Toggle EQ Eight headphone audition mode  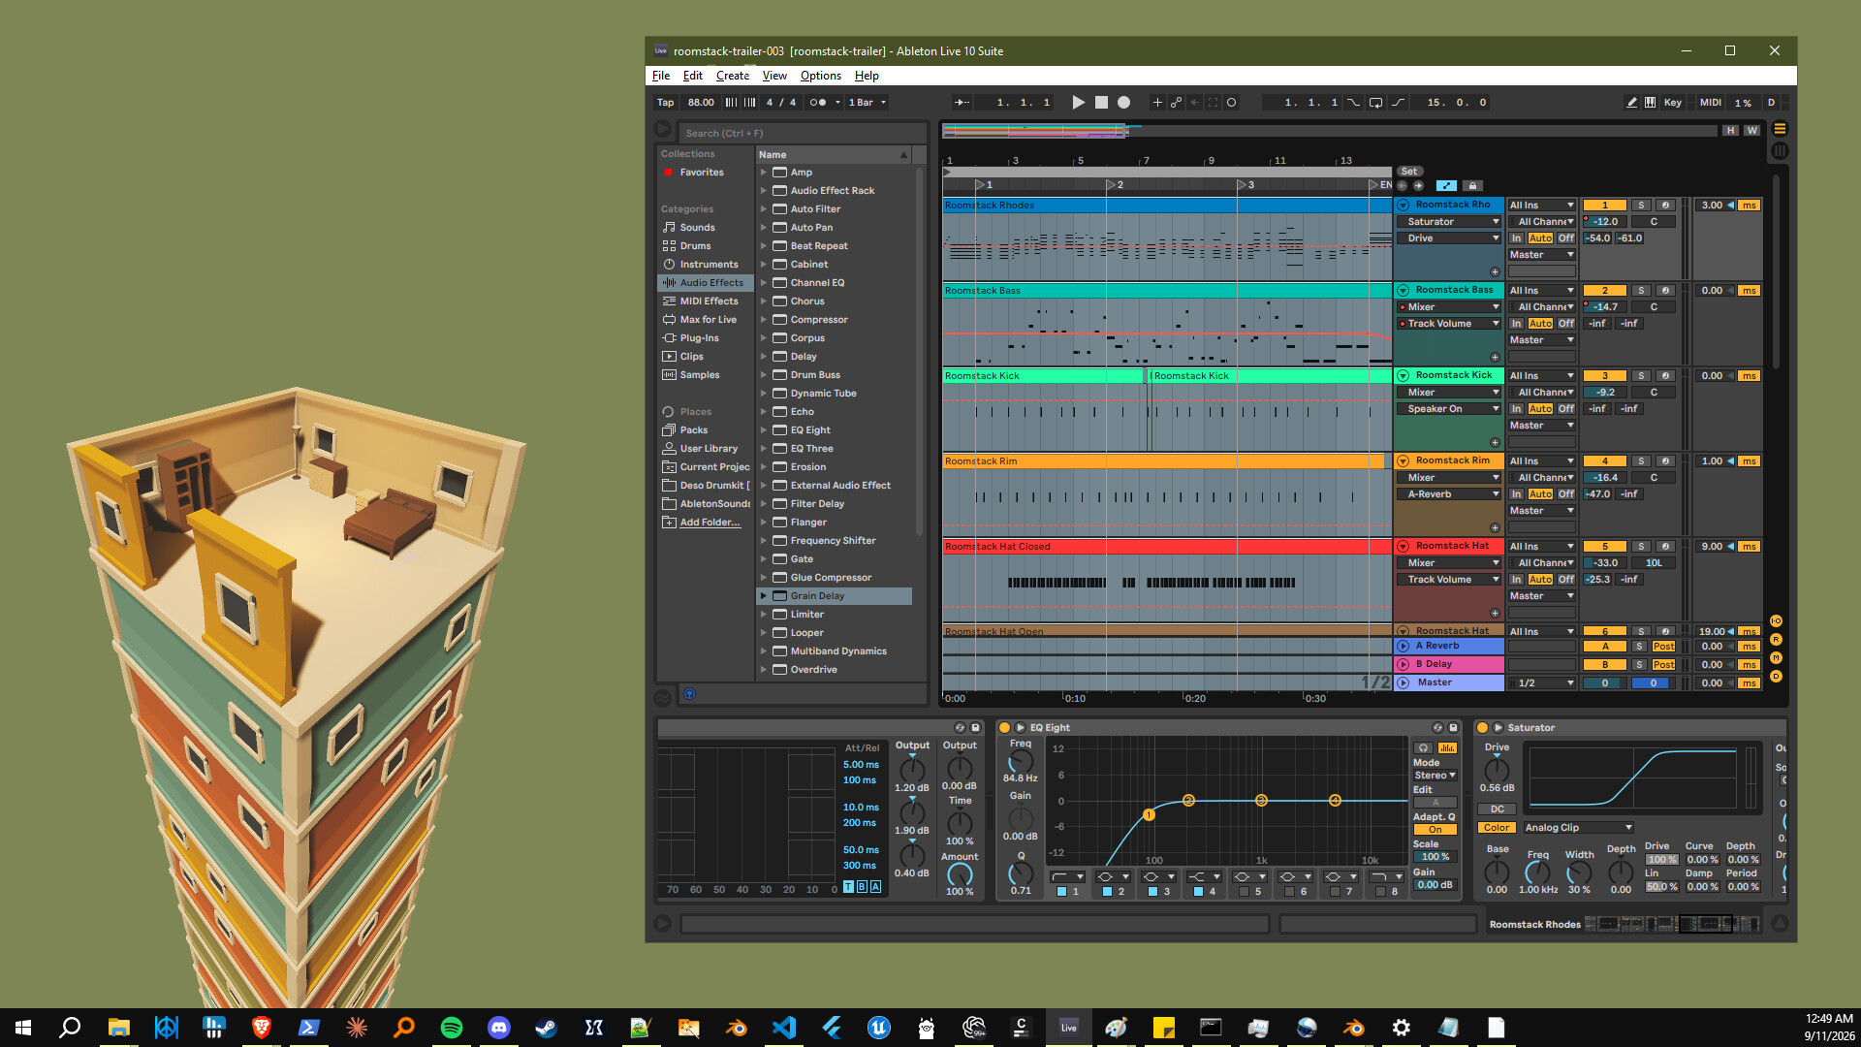point(1423,748)
